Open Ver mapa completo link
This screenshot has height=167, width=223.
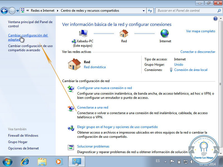pyautogui.click(x=200, y=31)
